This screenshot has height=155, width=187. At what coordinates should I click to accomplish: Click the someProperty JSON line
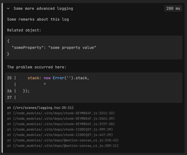[x=54, y=48]
